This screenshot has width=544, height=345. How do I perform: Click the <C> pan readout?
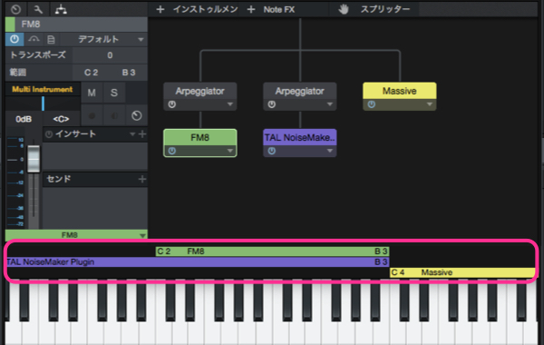61,119
